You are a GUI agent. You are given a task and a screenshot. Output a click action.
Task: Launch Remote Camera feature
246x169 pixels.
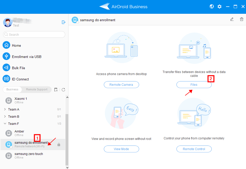tap(121, 85)
